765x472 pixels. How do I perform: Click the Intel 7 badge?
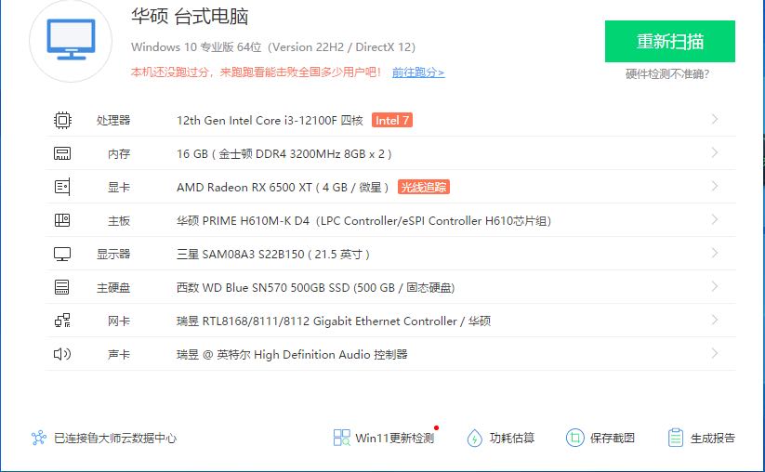(392, 120)
